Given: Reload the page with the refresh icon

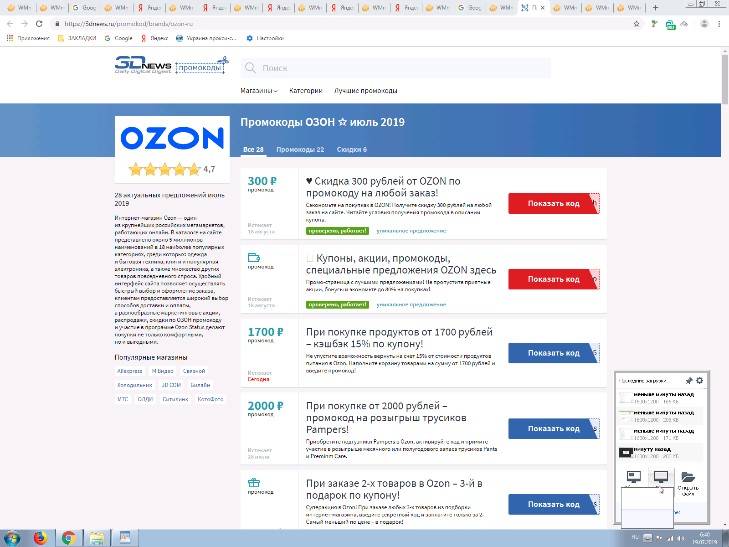Looking at the screenshot, I should click(x=39, y=24).
